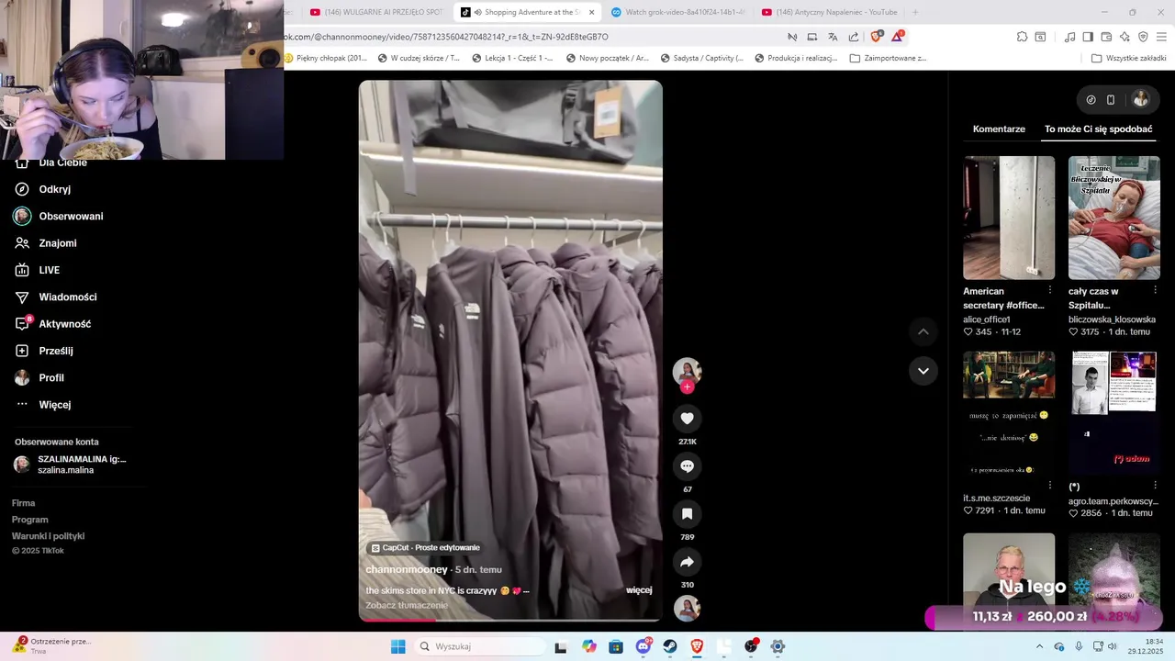The height and width of the screenshot is (661, 1175).
Task: Click the share page icon in the address bar
Action: click(x=854, y=37)
